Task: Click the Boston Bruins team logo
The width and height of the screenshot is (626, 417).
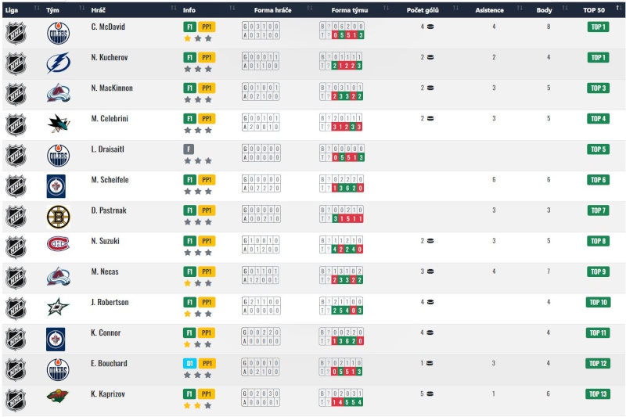Action: (58, 217)
